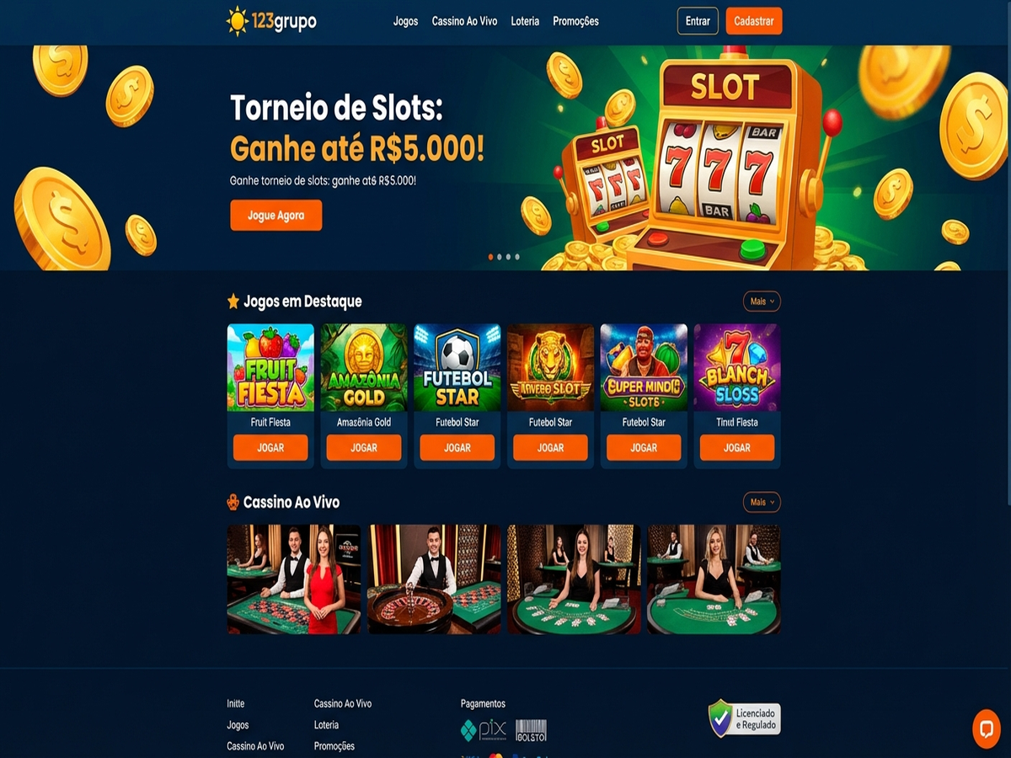The height and width of the screenshot is (758, 1011).
Task: Click the Pix payment logo
Action: (x=483, y=729)
